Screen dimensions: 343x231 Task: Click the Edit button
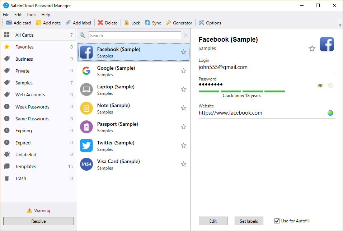click(213, 221)
